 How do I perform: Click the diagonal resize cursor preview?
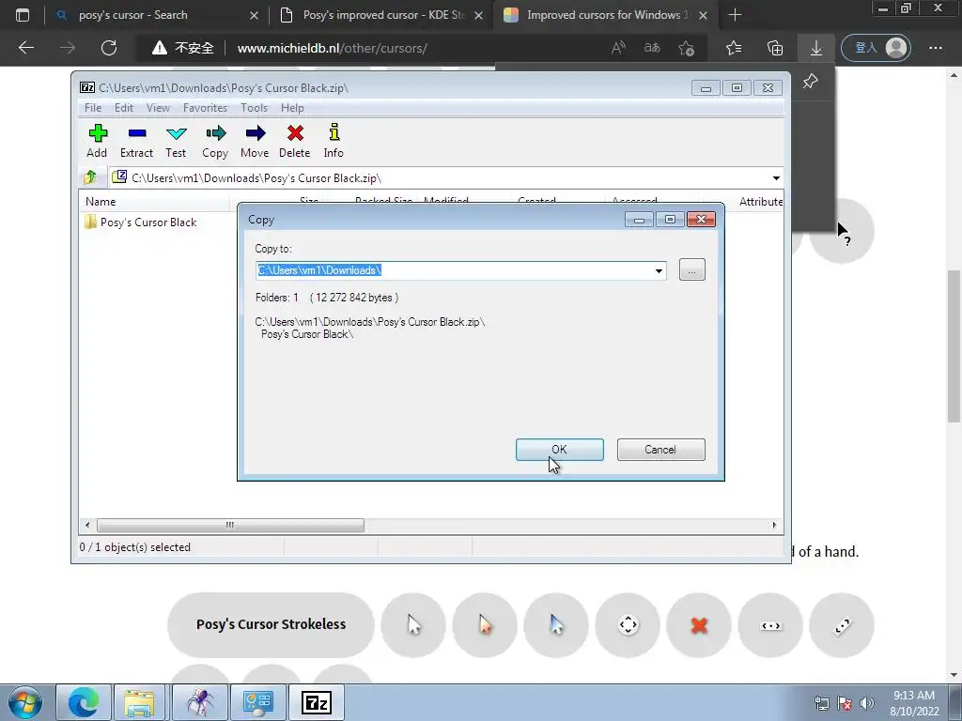pyautogui.click(x=842, y=625)
